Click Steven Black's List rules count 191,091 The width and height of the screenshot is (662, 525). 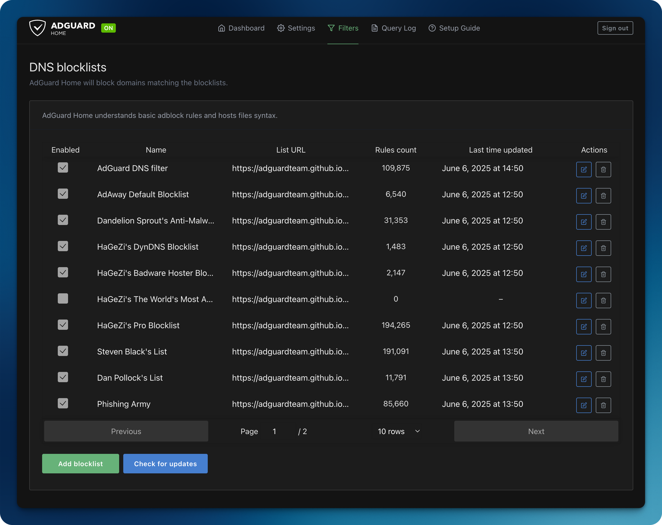click(396, 351)
